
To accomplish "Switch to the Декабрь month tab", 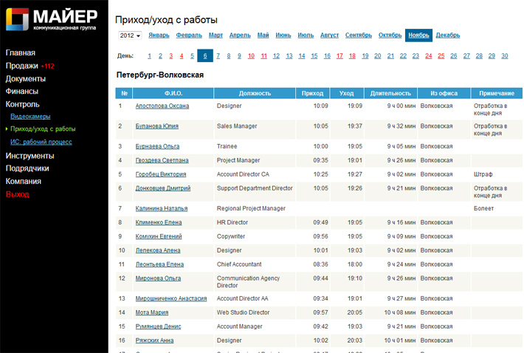I will click(447, 35).
